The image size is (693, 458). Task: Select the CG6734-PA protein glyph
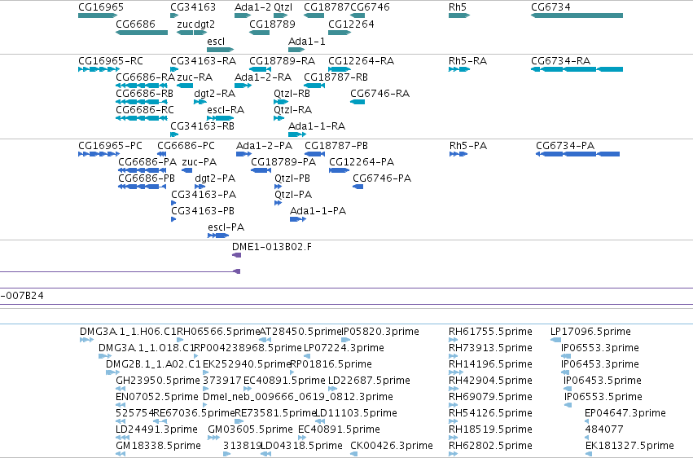577,154
